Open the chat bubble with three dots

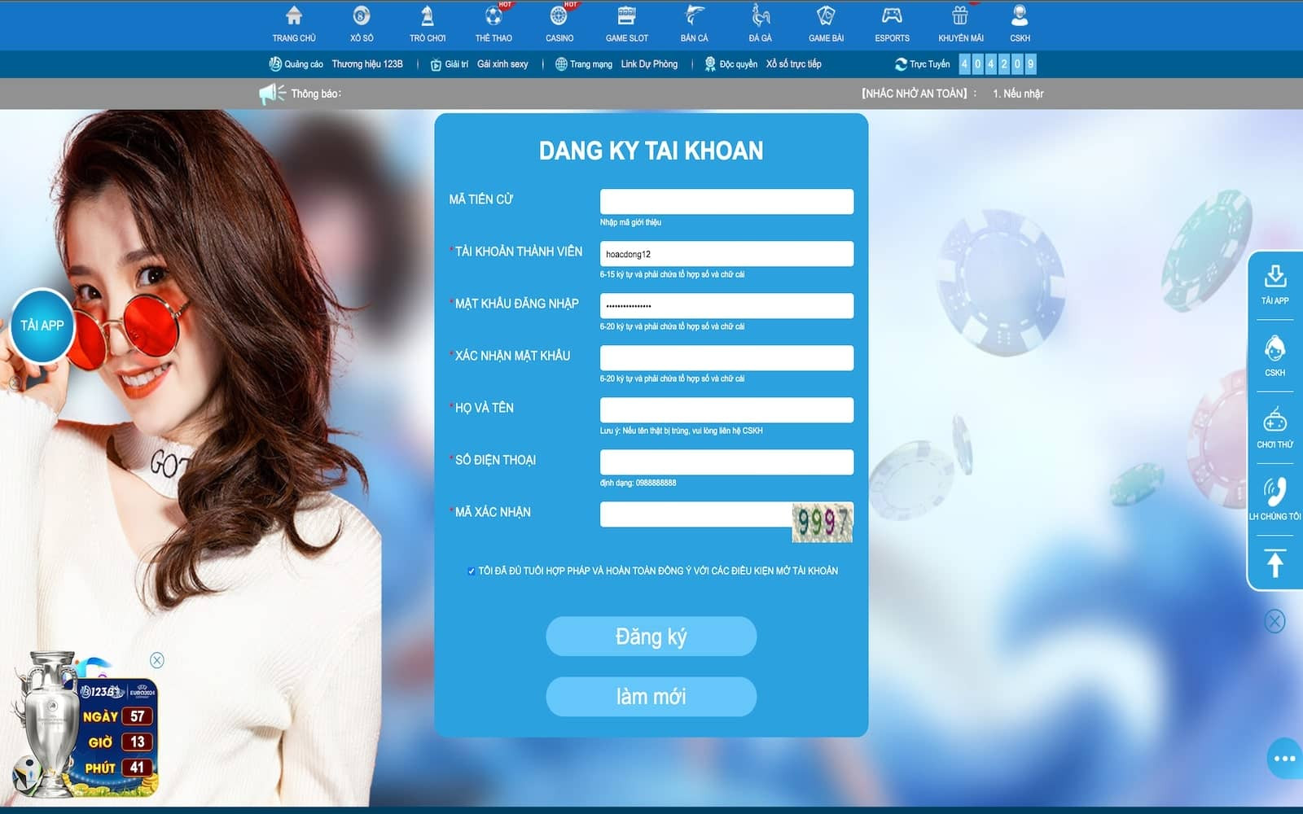click(x=1284, y=759)
